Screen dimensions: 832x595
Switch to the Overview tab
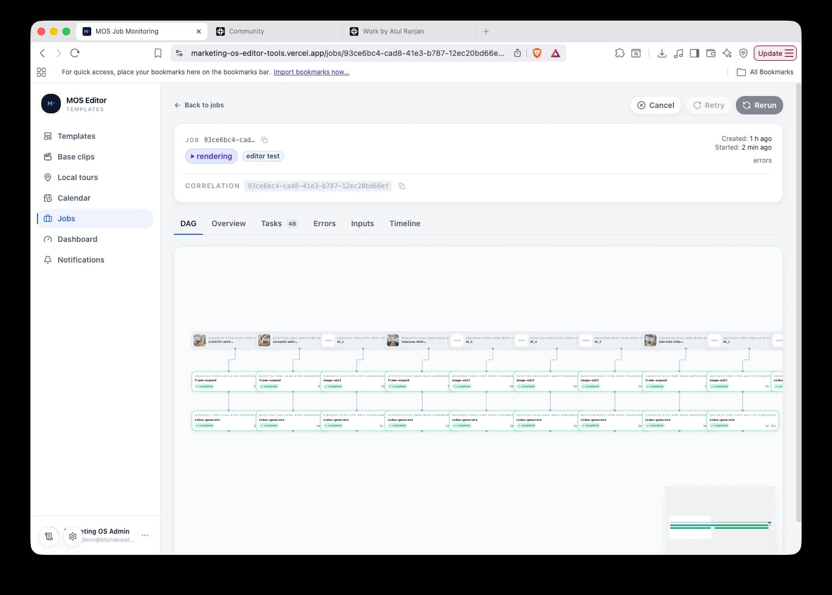coord(229,223)
